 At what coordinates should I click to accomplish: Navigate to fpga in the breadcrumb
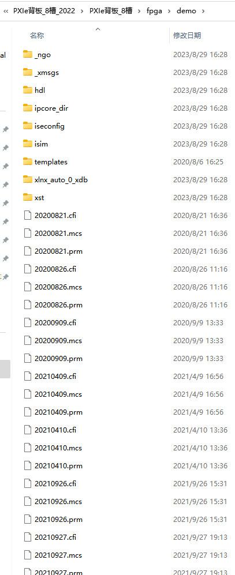point(154,11)
